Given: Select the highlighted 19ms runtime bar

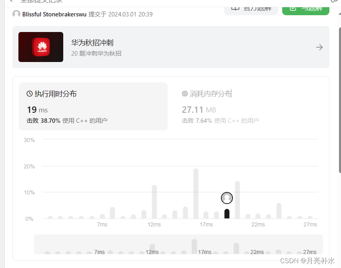Looking at the screenshot, I should pos(227,214).
